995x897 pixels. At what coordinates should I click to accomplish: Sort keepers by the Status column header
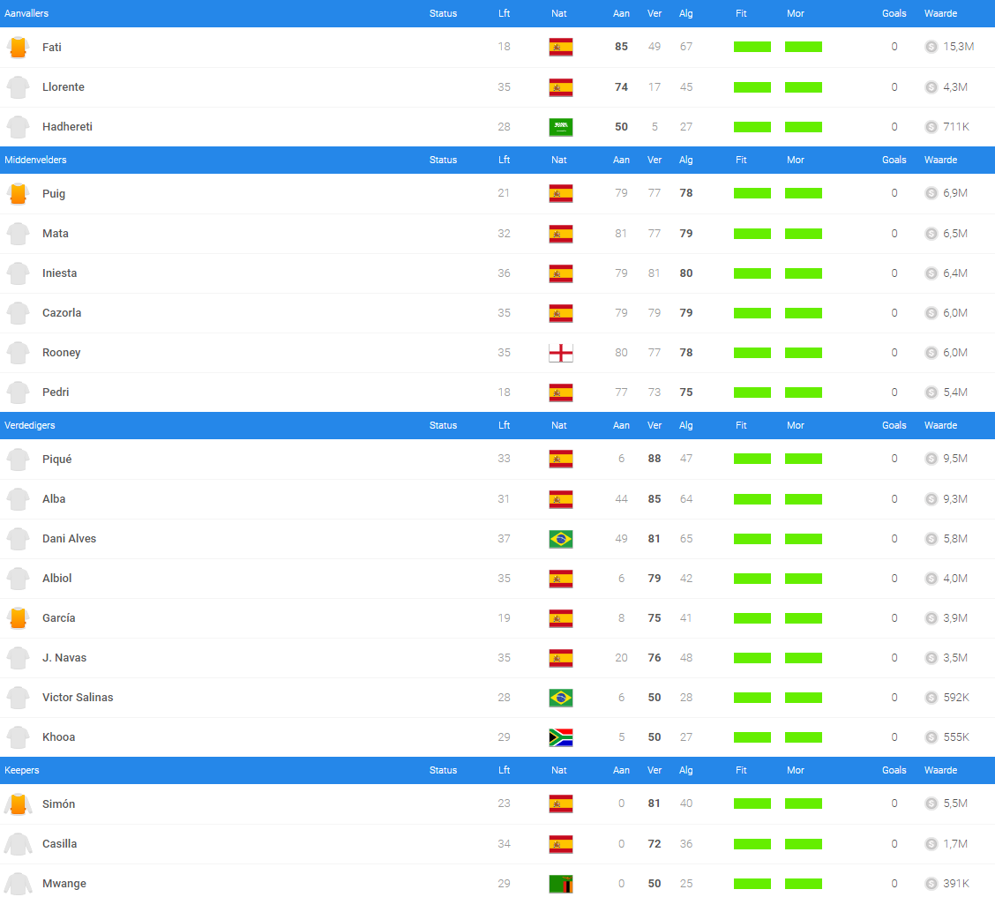[x=443, y=770]
